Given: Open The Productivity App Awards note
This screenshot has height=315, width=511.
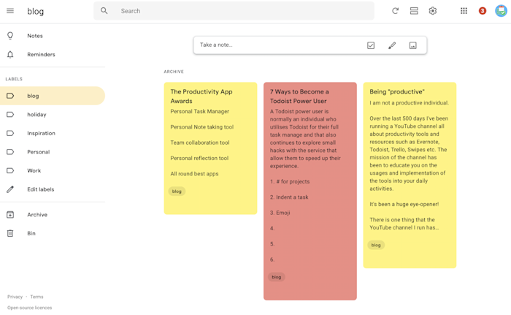Looking at the screenshot, I should [210, 148].
